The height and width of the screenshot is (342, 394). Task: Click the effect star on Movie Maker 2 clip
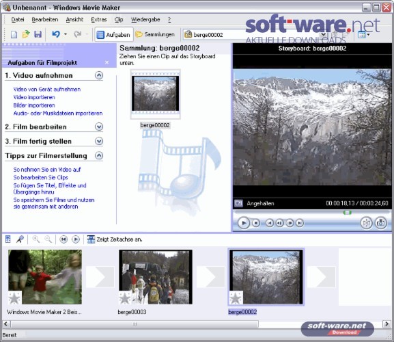[x=14, y=298]
